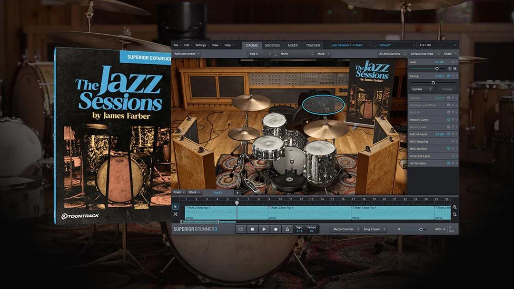Click the record icon in the transport controls
The width and height of the screenshot is (514, 289).
click(276, 229)
